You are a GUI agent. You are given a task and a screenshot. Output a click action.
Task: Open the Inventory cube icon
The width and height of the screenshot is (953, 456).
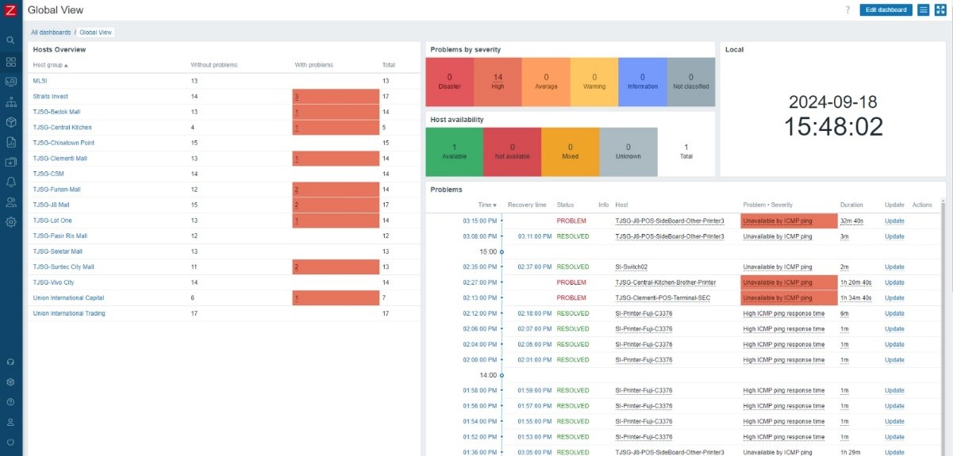pos(11,123)
